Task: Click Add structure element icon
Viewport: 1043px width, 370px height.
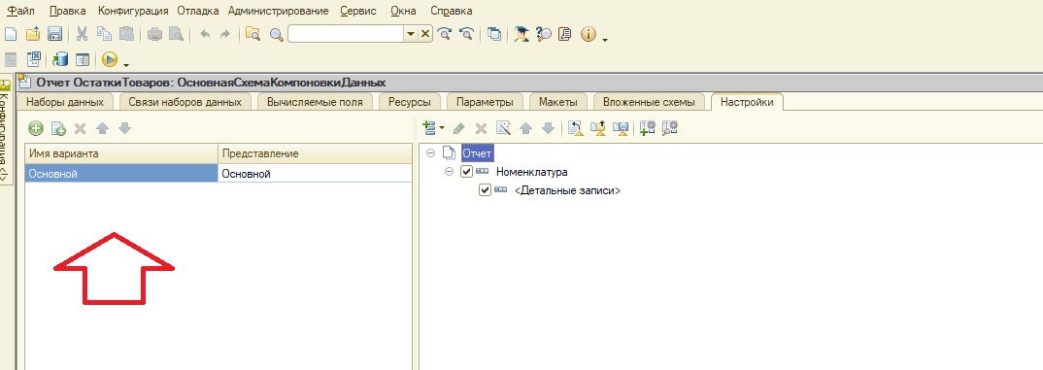Action: [429, 128]
